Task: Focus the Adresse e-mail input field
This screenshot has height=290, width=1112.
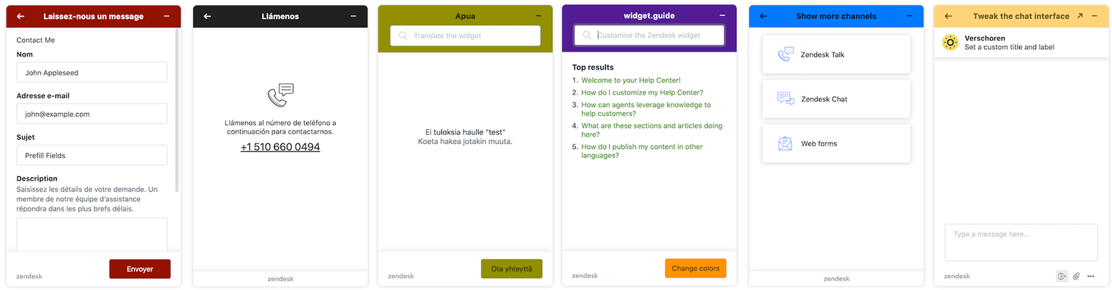Action: 92,114
